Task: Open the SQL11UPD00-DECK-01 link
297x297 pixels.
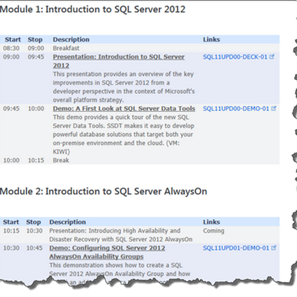Action: coord(235,57)
